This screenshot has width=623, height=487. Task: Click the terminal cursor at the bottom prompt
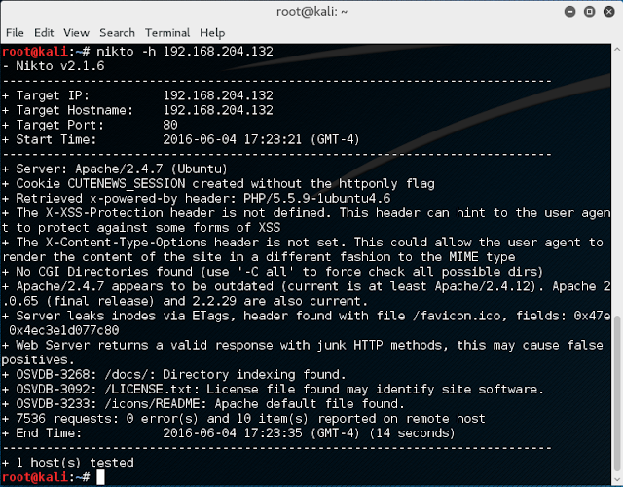click(100, 477)
